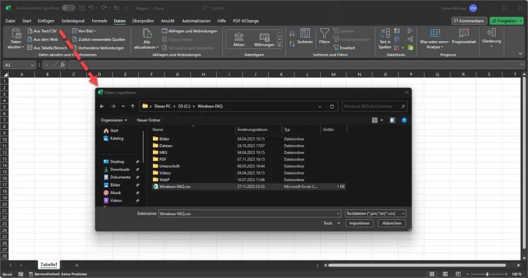Refresh the Windows-FAQ folder view
Image resolution: width=528 pixels, height=278 pixels.
(x=332, y=106)
